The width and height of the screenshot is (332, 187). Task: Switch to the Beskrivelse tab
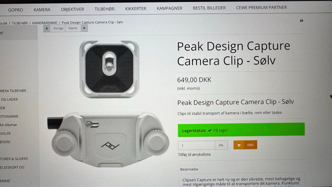[189, 169]
